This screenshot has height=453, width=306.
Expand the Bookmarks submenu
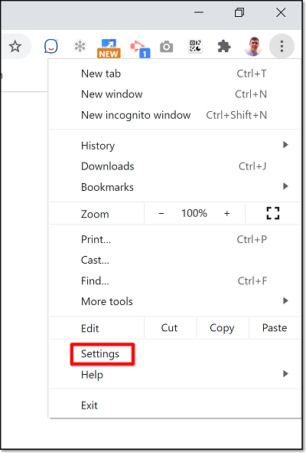pos(174,187)
